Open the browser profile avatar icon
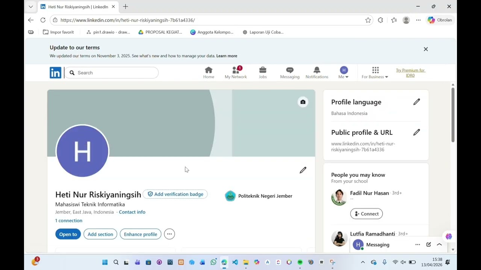481x270 pixels. click(x=406, y=20)
